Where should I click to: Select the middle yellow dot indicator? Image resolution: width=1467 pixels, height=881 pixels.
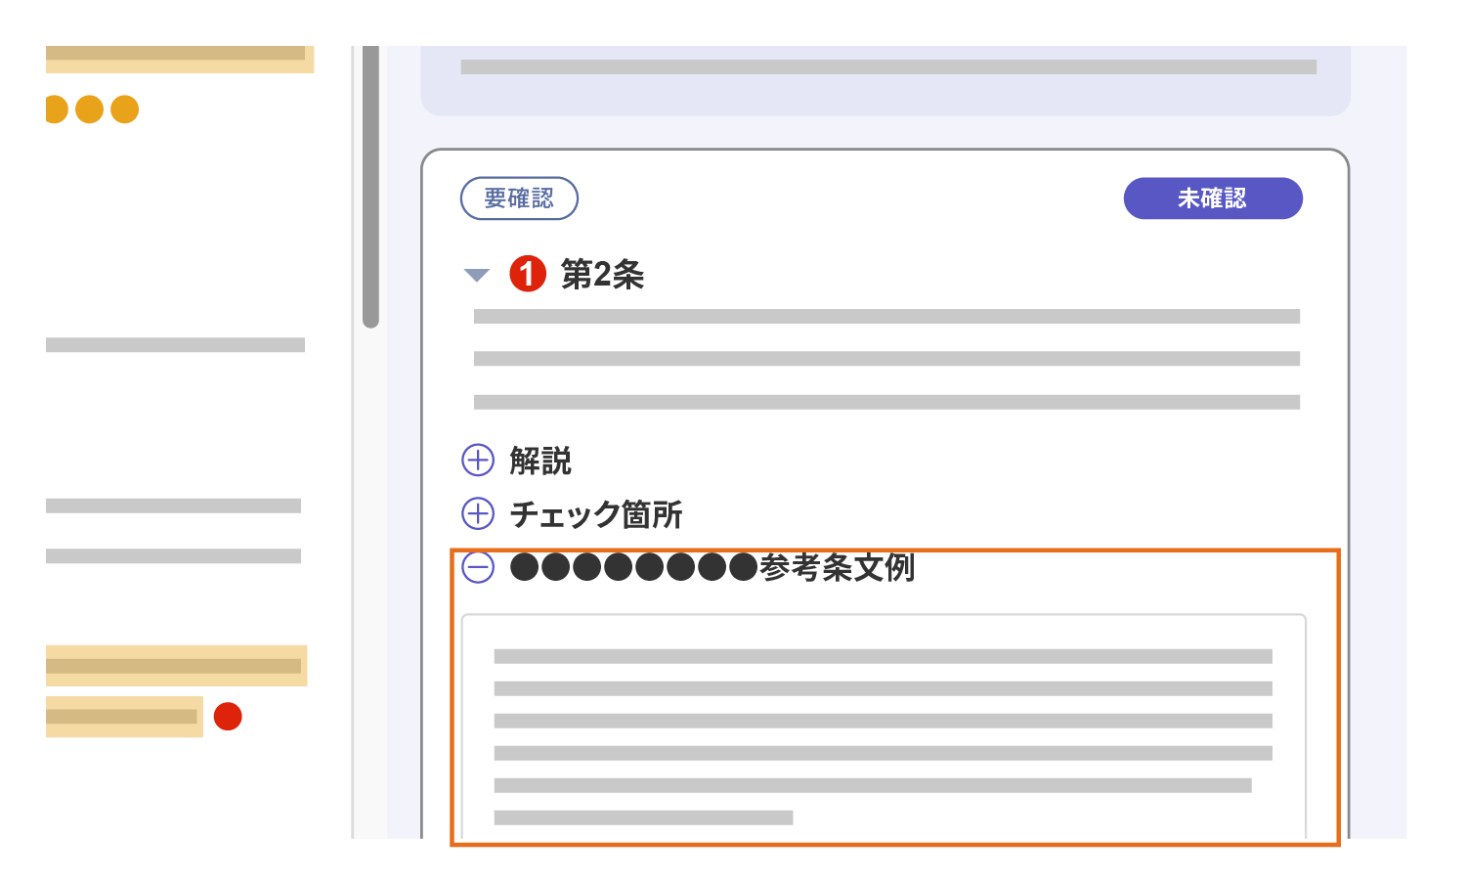point(89,108)
